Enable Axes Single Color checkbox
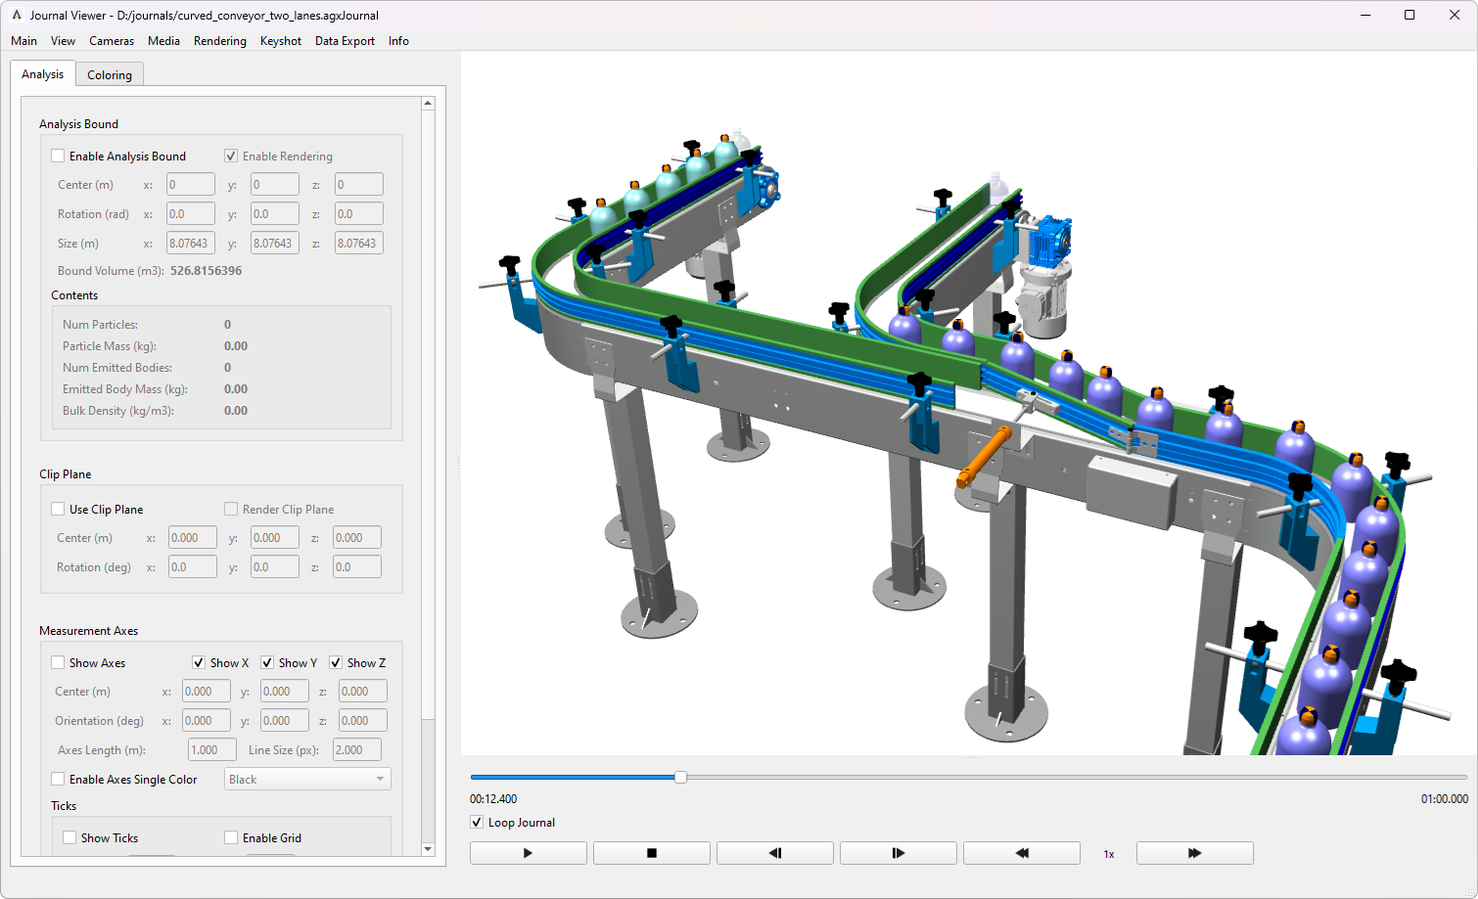The width and height of the screenshot is (1478, 899). coord(58,779)
